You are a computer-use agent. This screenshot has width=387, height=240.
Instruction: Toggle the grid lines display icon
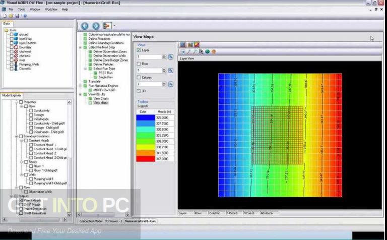click(x=190, y=45)
